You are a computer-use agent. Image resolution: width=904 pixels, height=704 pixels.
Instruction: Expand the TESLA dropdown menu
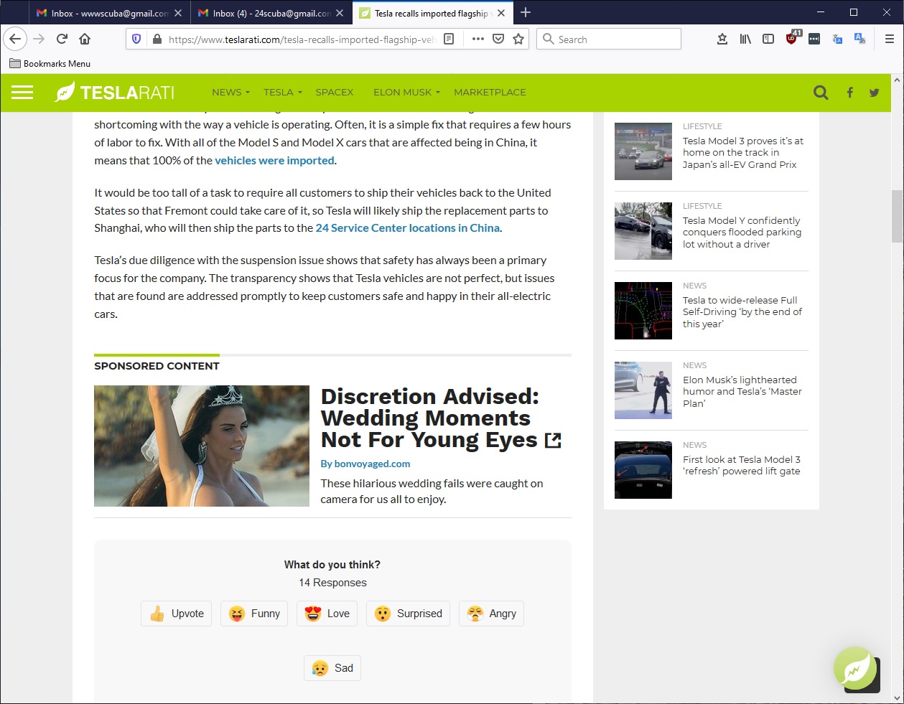[283, 92]
